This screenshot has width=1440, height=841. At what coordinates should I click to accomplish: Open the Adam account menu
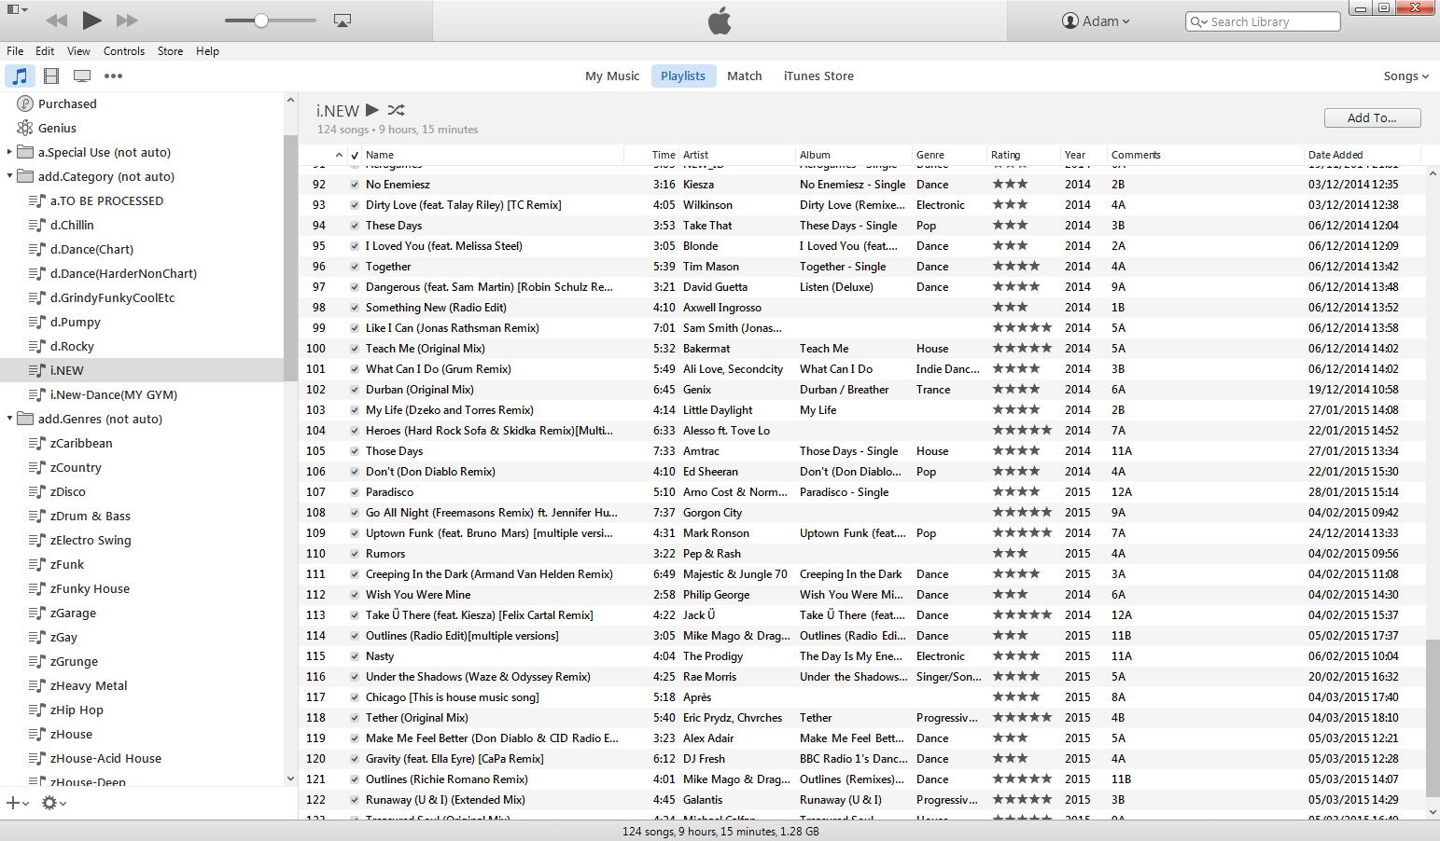(x=1096, y=21)
